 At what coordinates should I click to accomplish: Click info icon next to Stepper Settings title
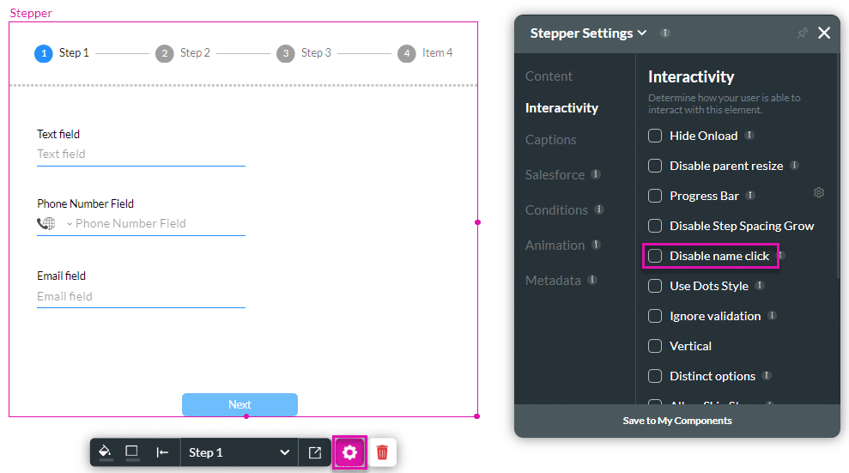tap(665, 33)
